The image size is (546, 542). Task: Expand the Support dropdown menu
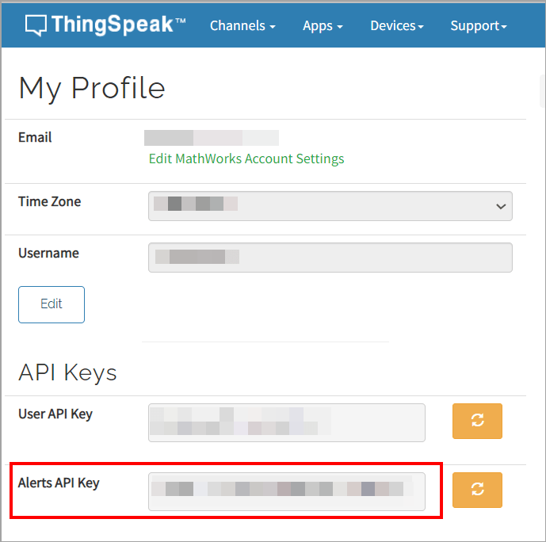[x=479, y=26]
